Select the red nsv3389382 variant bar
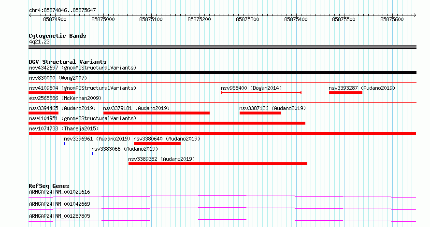This screenshot has height=227, width=430. point(218,164)
